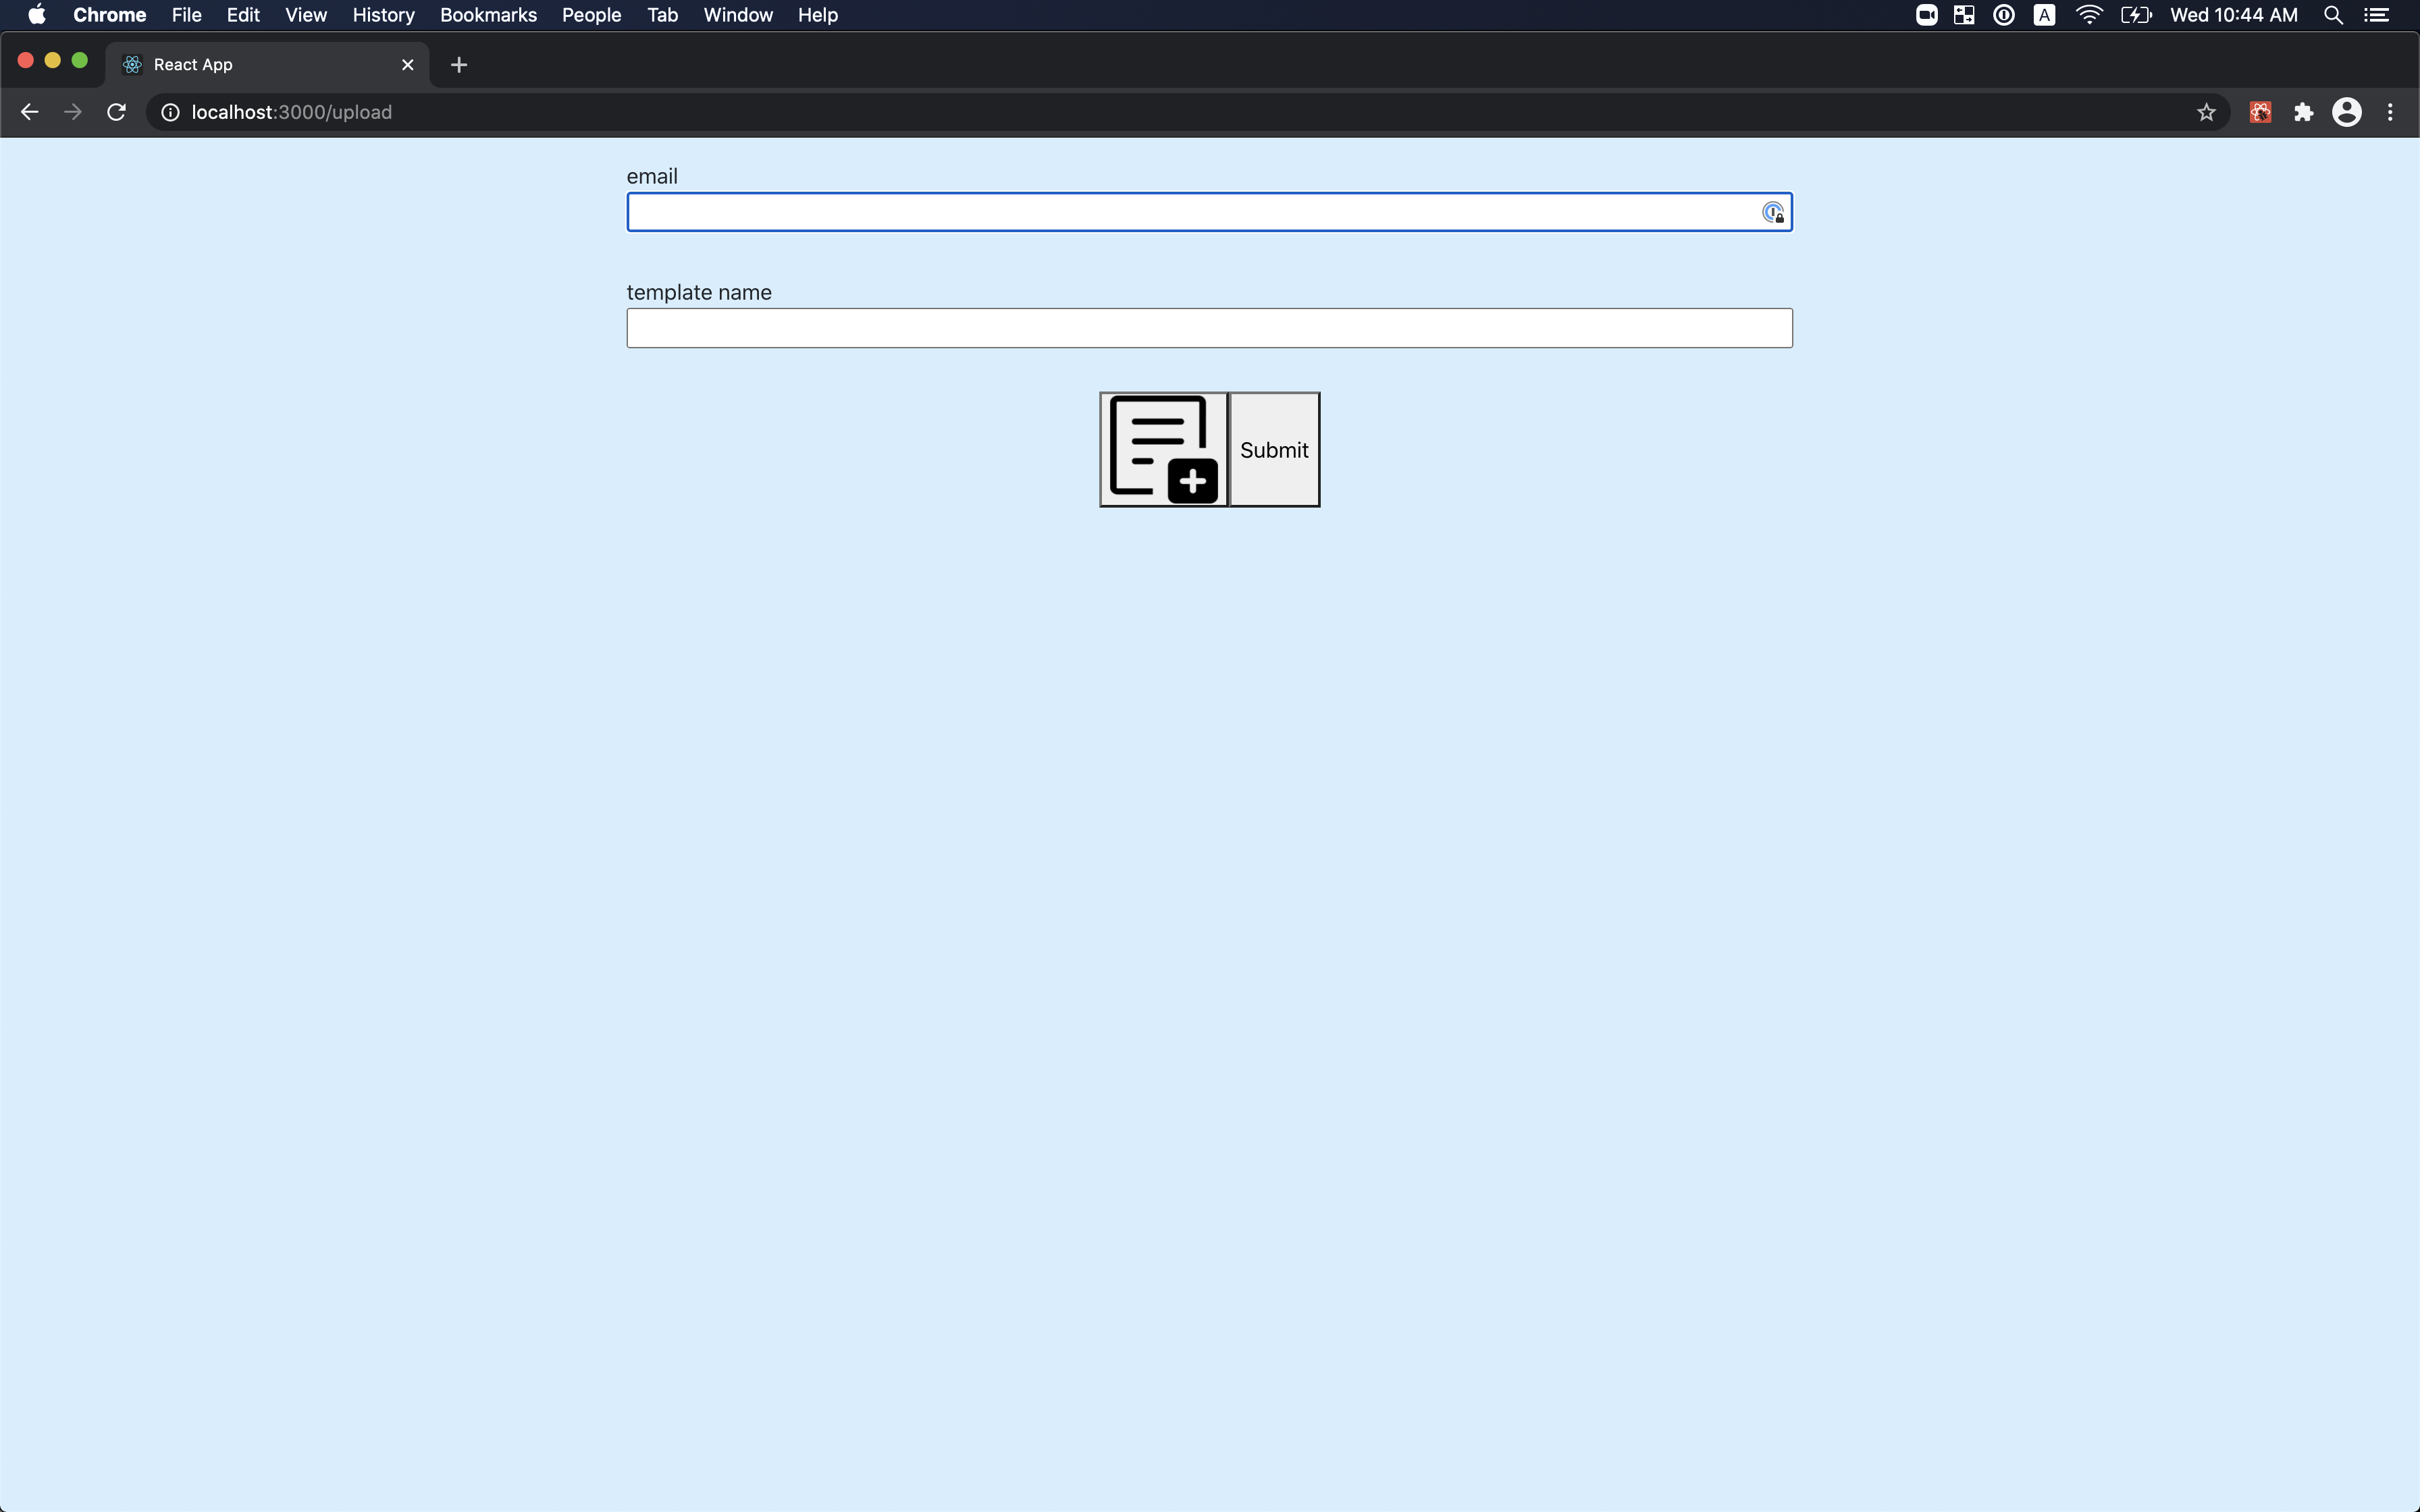Open Chrome three-dot menu
The height and width of the screenshot is (1512, 2420).
pos(2390,112)
